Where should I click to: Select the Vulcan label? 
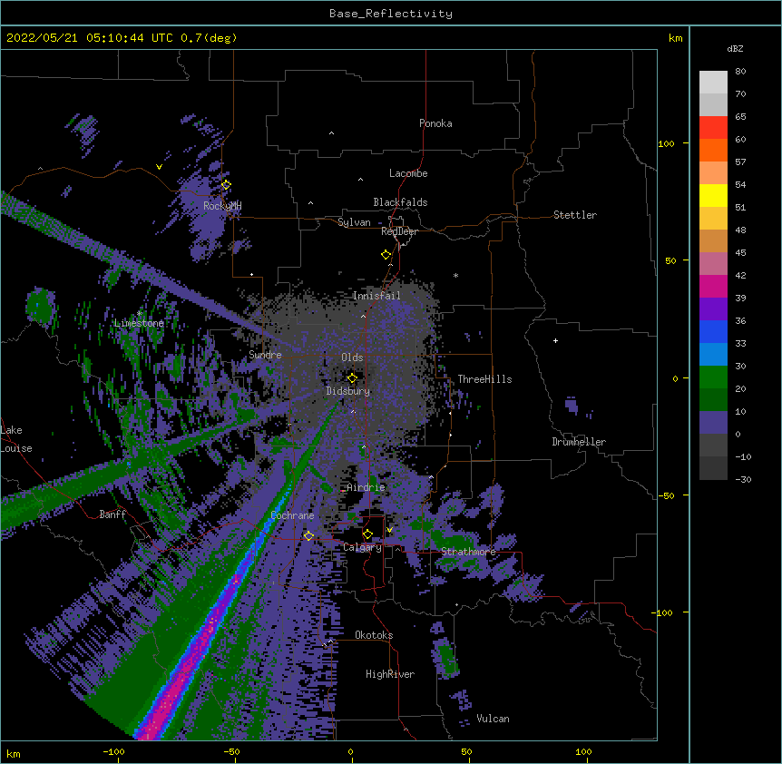pos(493,719)
